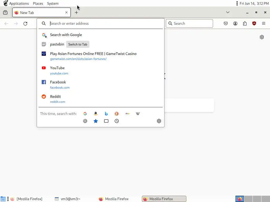
Task: Click the magnifier icon in address bar
Action: (44, 23)
